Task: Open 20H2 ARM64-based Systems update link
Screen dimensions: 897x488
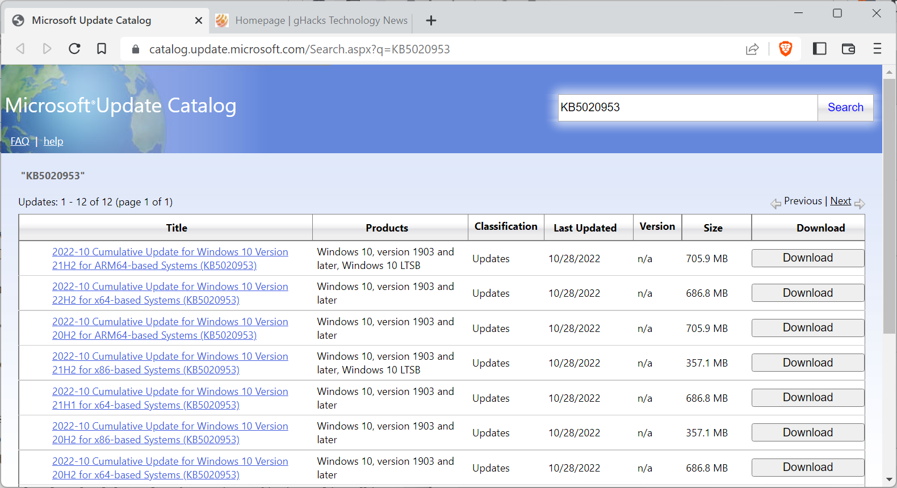Action: [x=170, y=329]
